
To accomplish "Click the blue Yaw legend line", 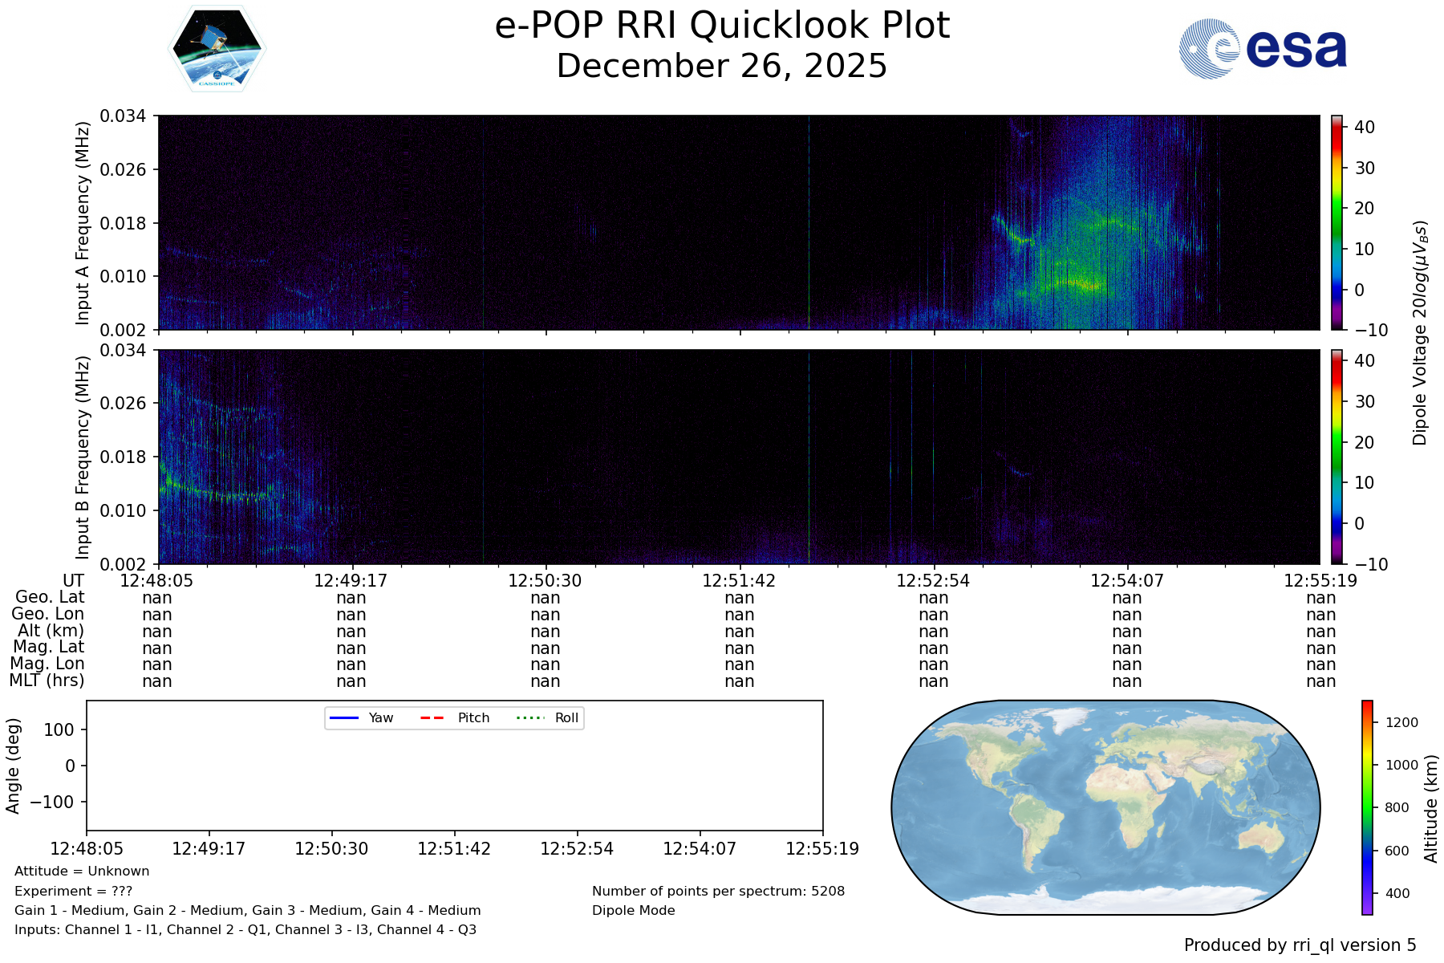I will 344,718.
